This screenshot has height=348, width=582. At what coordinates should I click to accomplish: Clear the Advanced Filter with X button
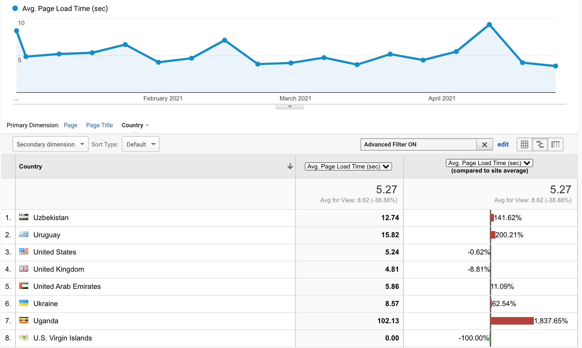[x=484, y=145]
